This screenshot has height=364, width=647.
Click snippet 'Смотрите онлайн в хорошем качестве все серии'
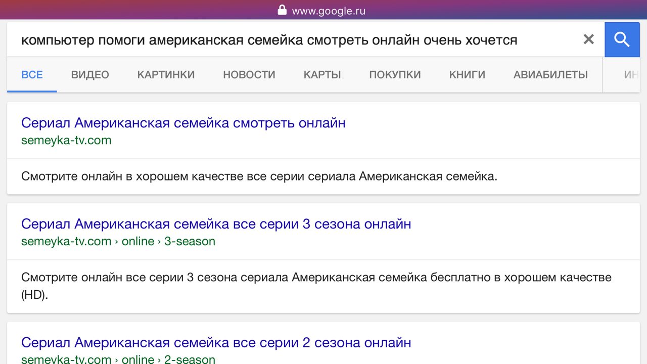[x=259, y=176]
